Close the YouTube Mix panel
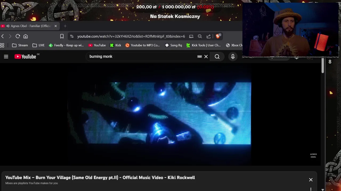341x191 pixels. pyautogui.click(x=311, y=180)
